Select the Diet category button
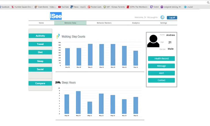210x126 pixels. click(x=40, y=52)
